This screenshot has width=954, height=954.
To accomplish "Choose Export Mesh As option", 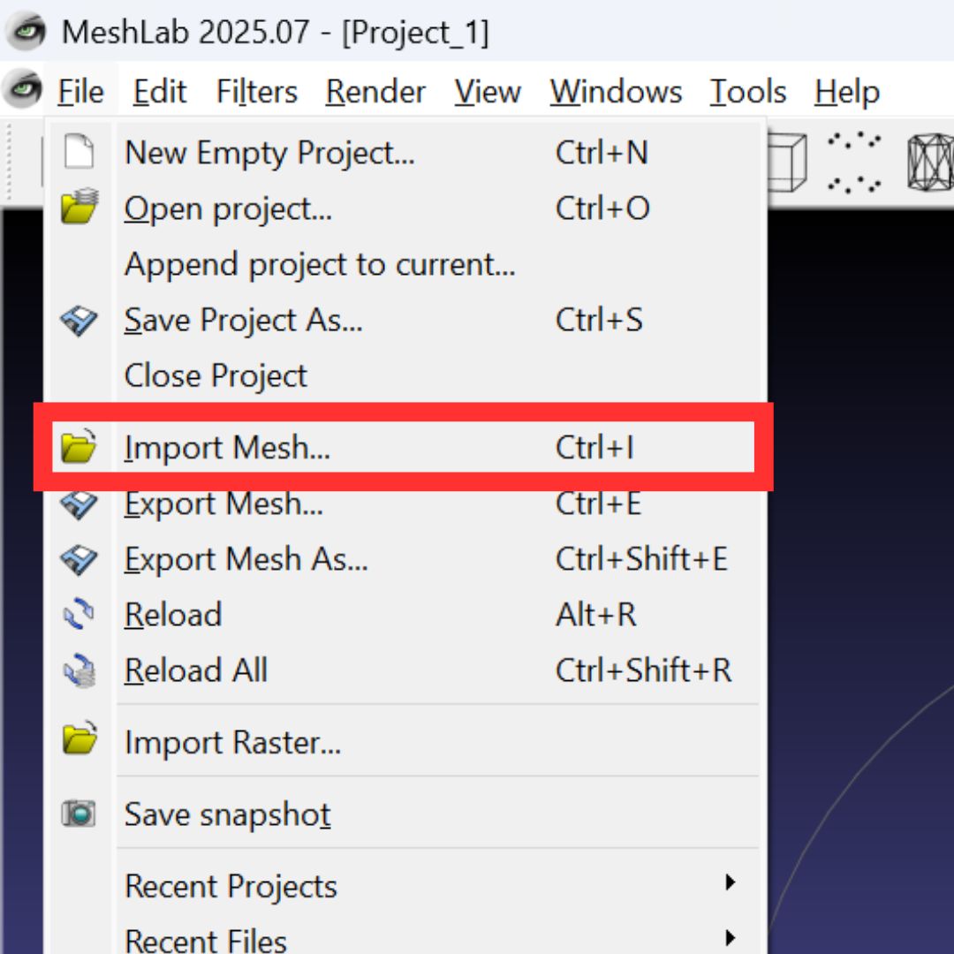I will point(246,558).
